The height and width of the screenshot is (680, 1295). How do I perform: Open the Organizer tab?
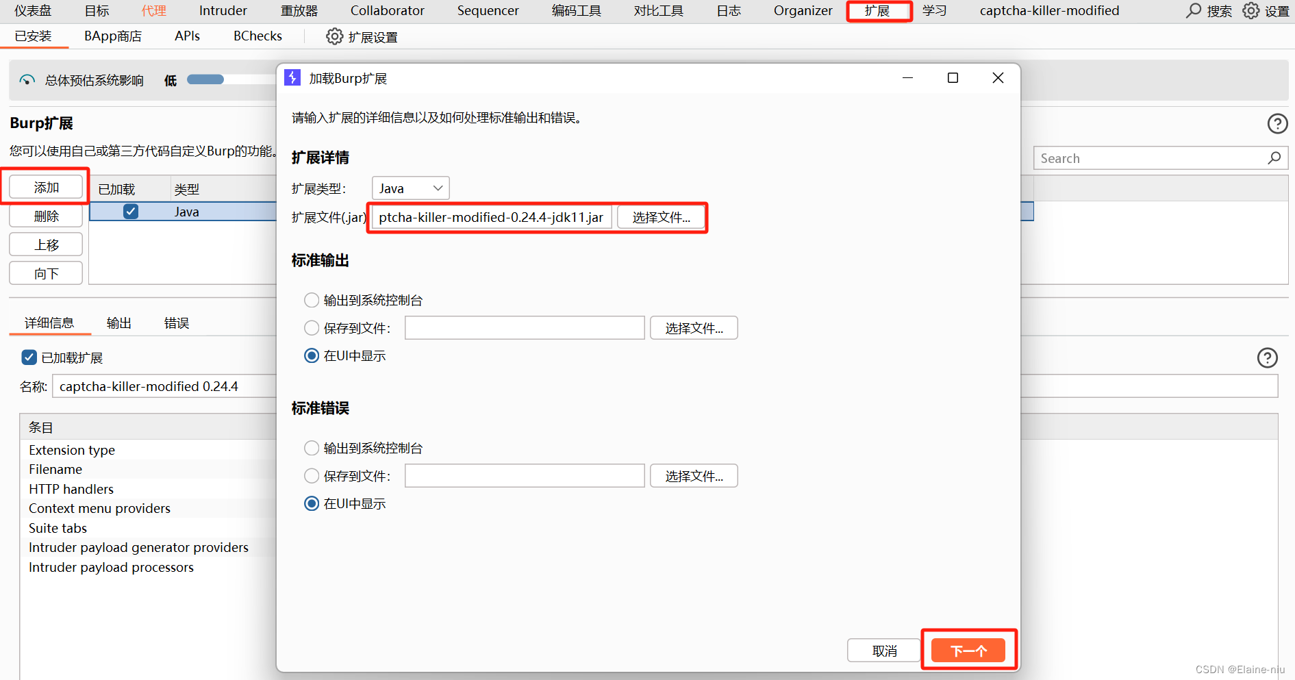coord(803,10)
